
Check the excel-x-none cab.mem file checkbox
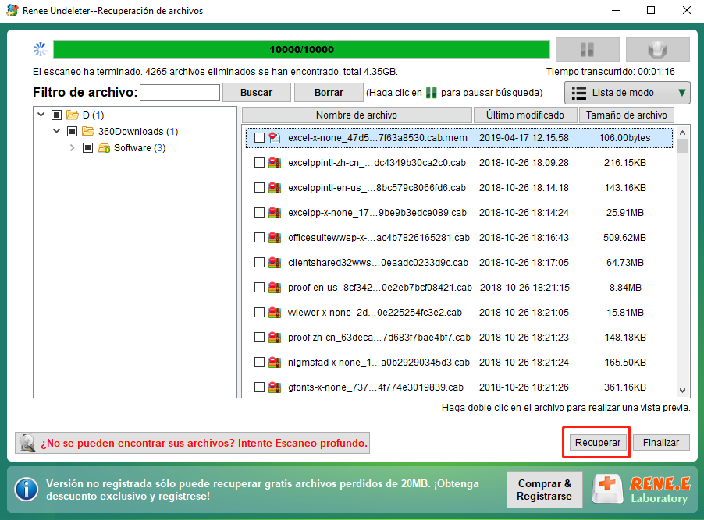tap(259, 138)
